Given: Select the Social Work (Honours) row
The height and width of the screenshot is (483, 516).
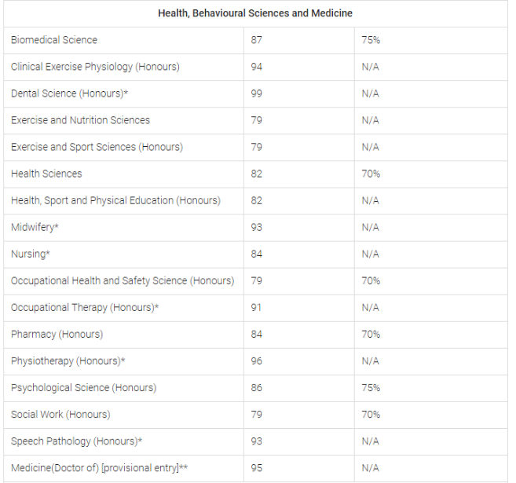Looking at the screenshot, I should 60,414.
